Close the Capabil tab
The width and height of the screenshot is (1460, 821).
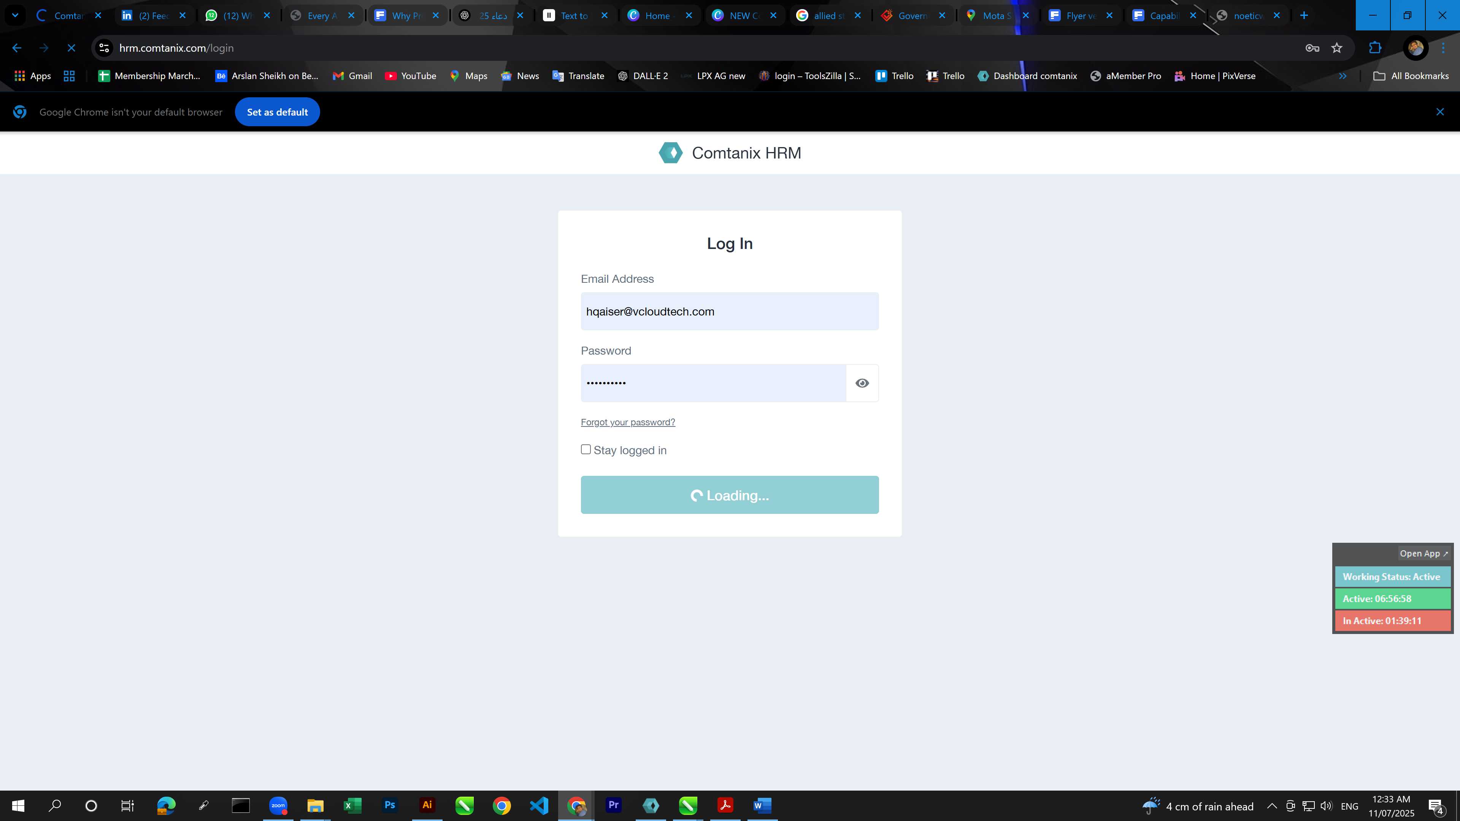1193,15
